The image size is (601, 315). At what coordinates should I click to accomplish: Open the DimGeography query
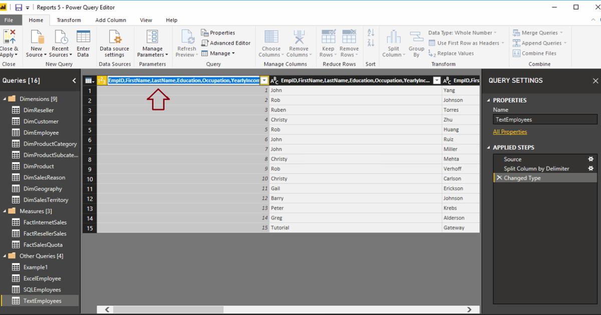[43, 188]
